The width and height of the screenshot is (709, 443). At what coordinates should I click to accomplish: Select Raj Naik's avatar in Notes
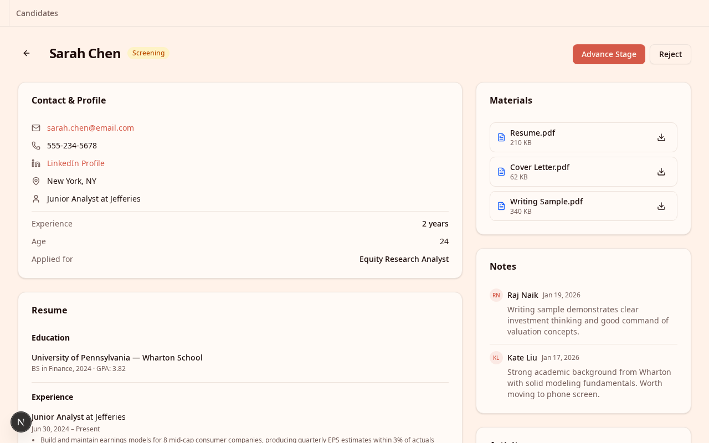pos(496,295)
